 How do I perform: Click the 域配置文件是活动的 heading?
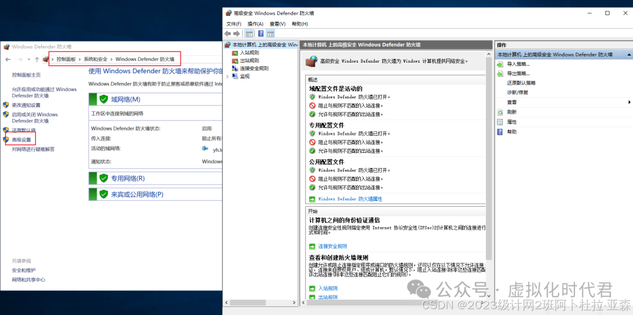pyautogui.click(x=336, y=88)
